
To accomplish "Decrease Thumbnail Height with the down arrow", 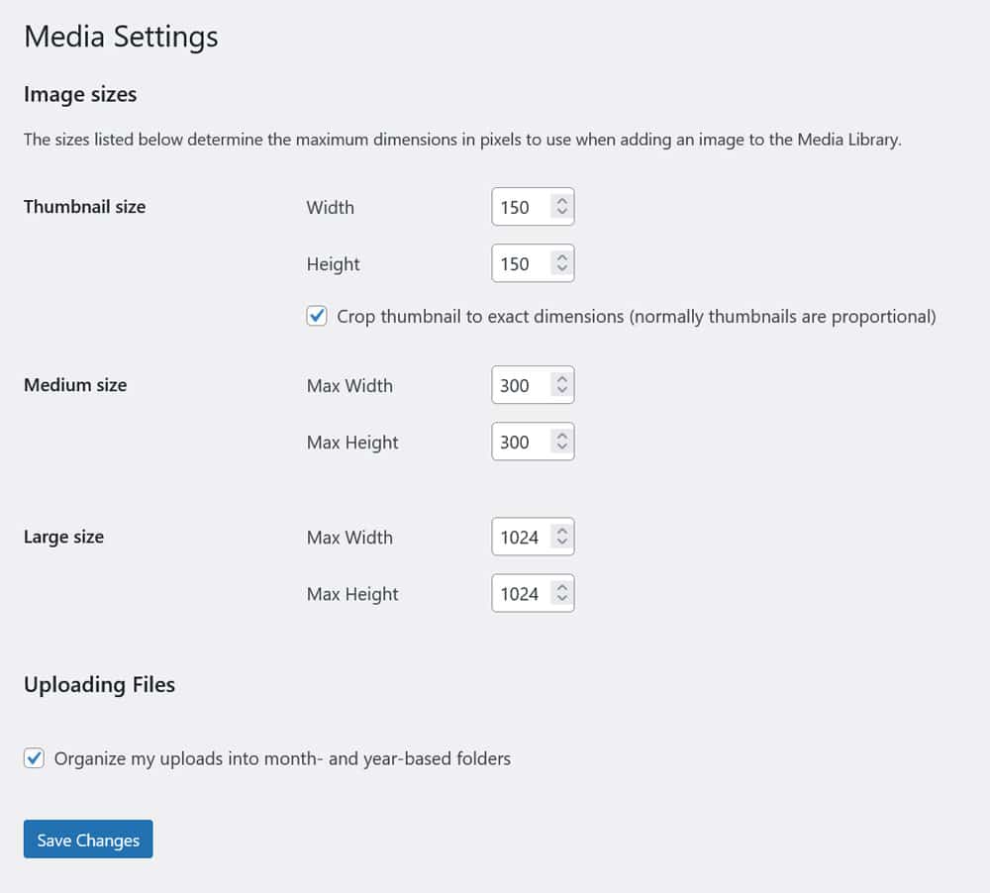I will click(562, 270).
